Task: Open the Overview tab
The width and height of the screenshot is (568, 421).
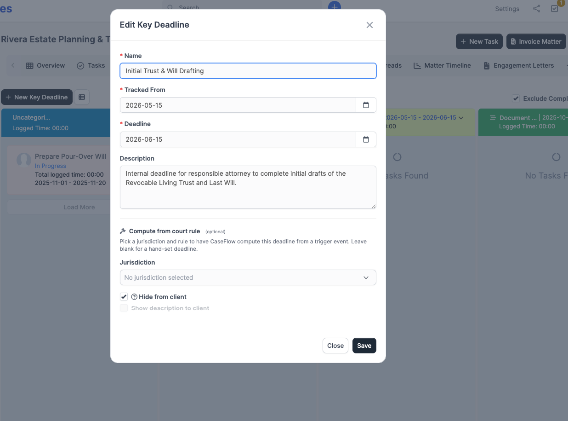Action: point(45,66)
